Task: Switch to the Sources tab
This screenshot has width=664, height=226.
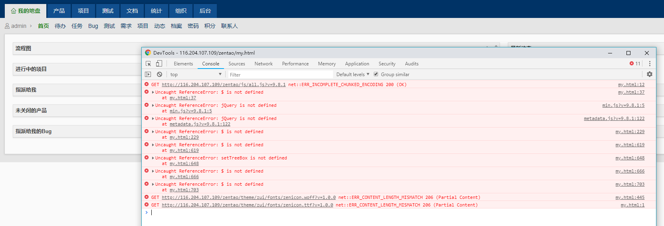Action: [x=237, y=64]
